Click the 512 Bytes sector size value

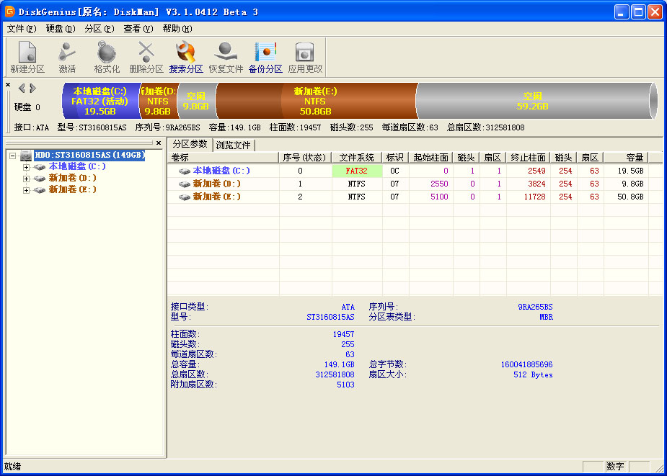(533, 375)
